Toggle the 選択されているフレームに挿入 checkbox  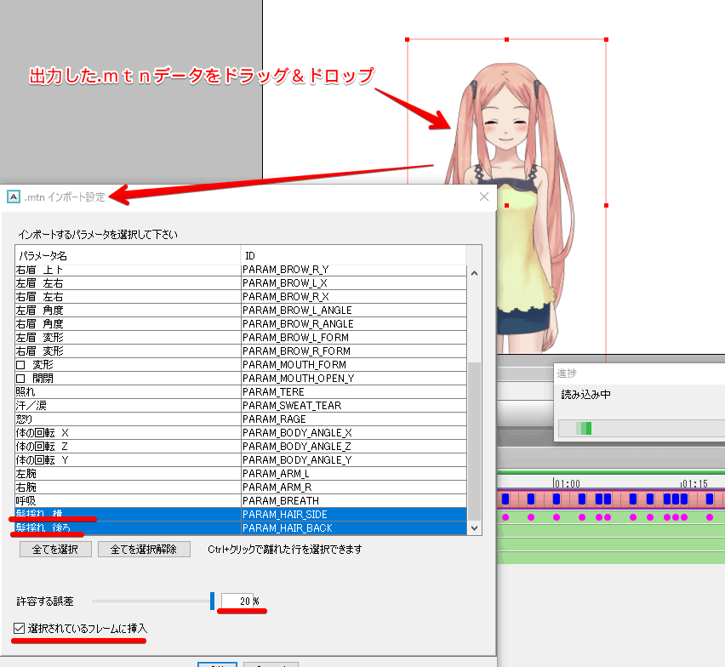(x=20, y=629)
